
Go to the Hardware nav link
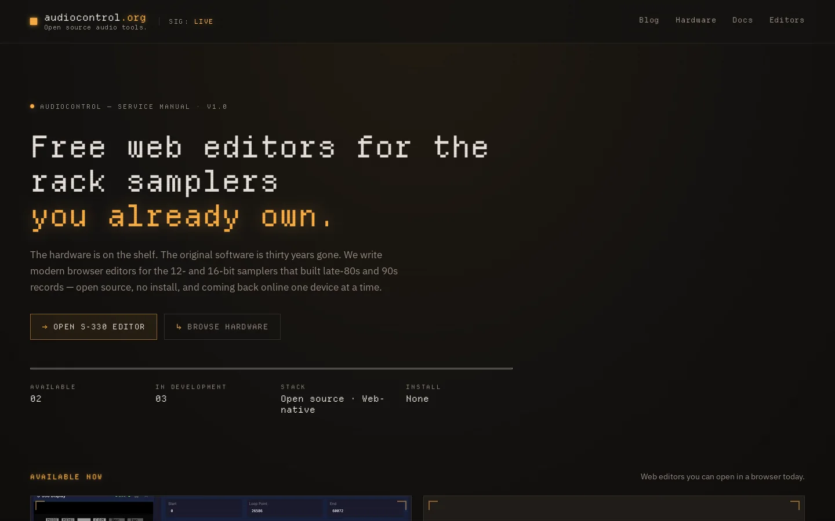(x=696, y=20)
